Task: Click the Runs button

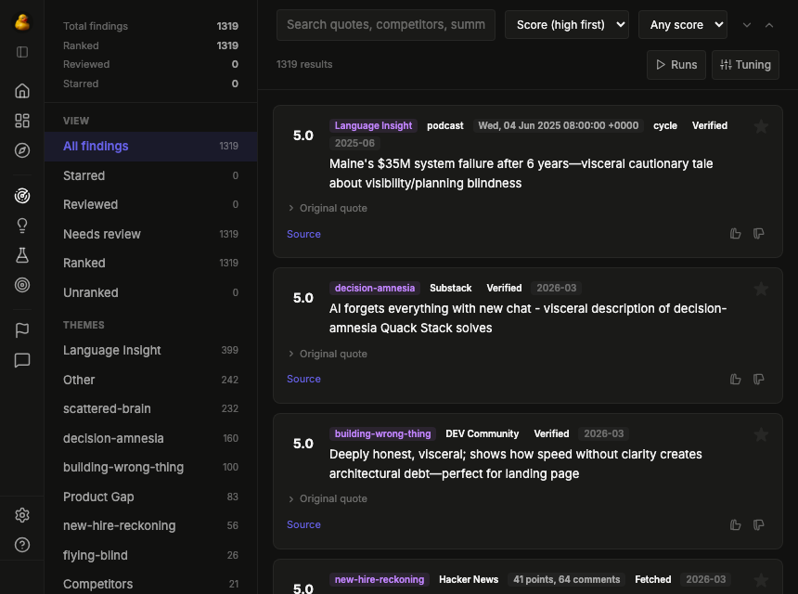Action: pyautogui.click(x=676, y=64)
